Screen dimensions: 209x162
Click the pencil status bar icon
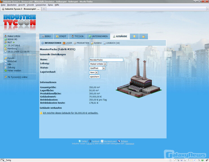(175, 160)
